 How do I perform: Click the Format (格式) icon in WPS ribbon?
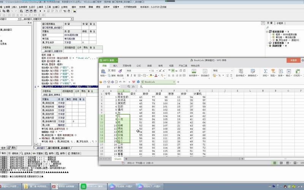pos(289,71)
